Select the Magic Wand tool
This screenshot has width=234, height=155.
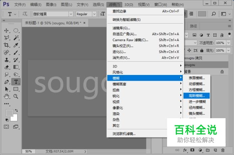[x=16, y=38]
